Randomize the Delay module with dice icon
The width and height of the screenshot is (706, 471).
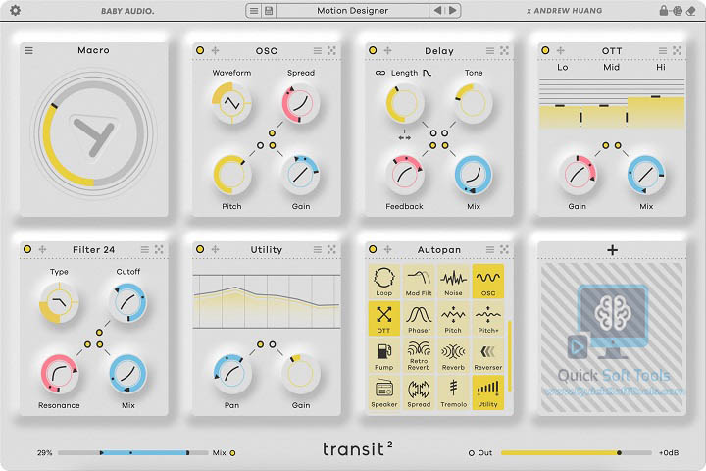tap(504, 50)
